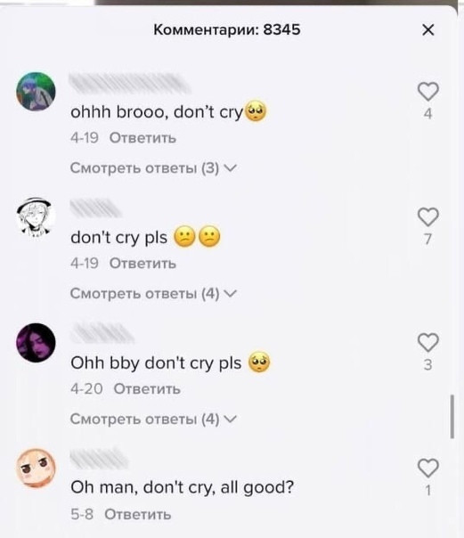Open the blurred username of first commenter
This screenshot has height=538, width=464.
point(130,84)
